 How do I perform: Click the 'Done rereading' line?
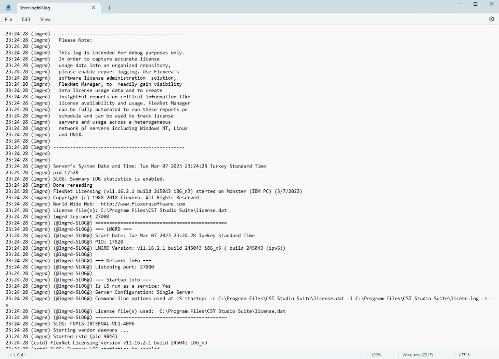(73, 185)
